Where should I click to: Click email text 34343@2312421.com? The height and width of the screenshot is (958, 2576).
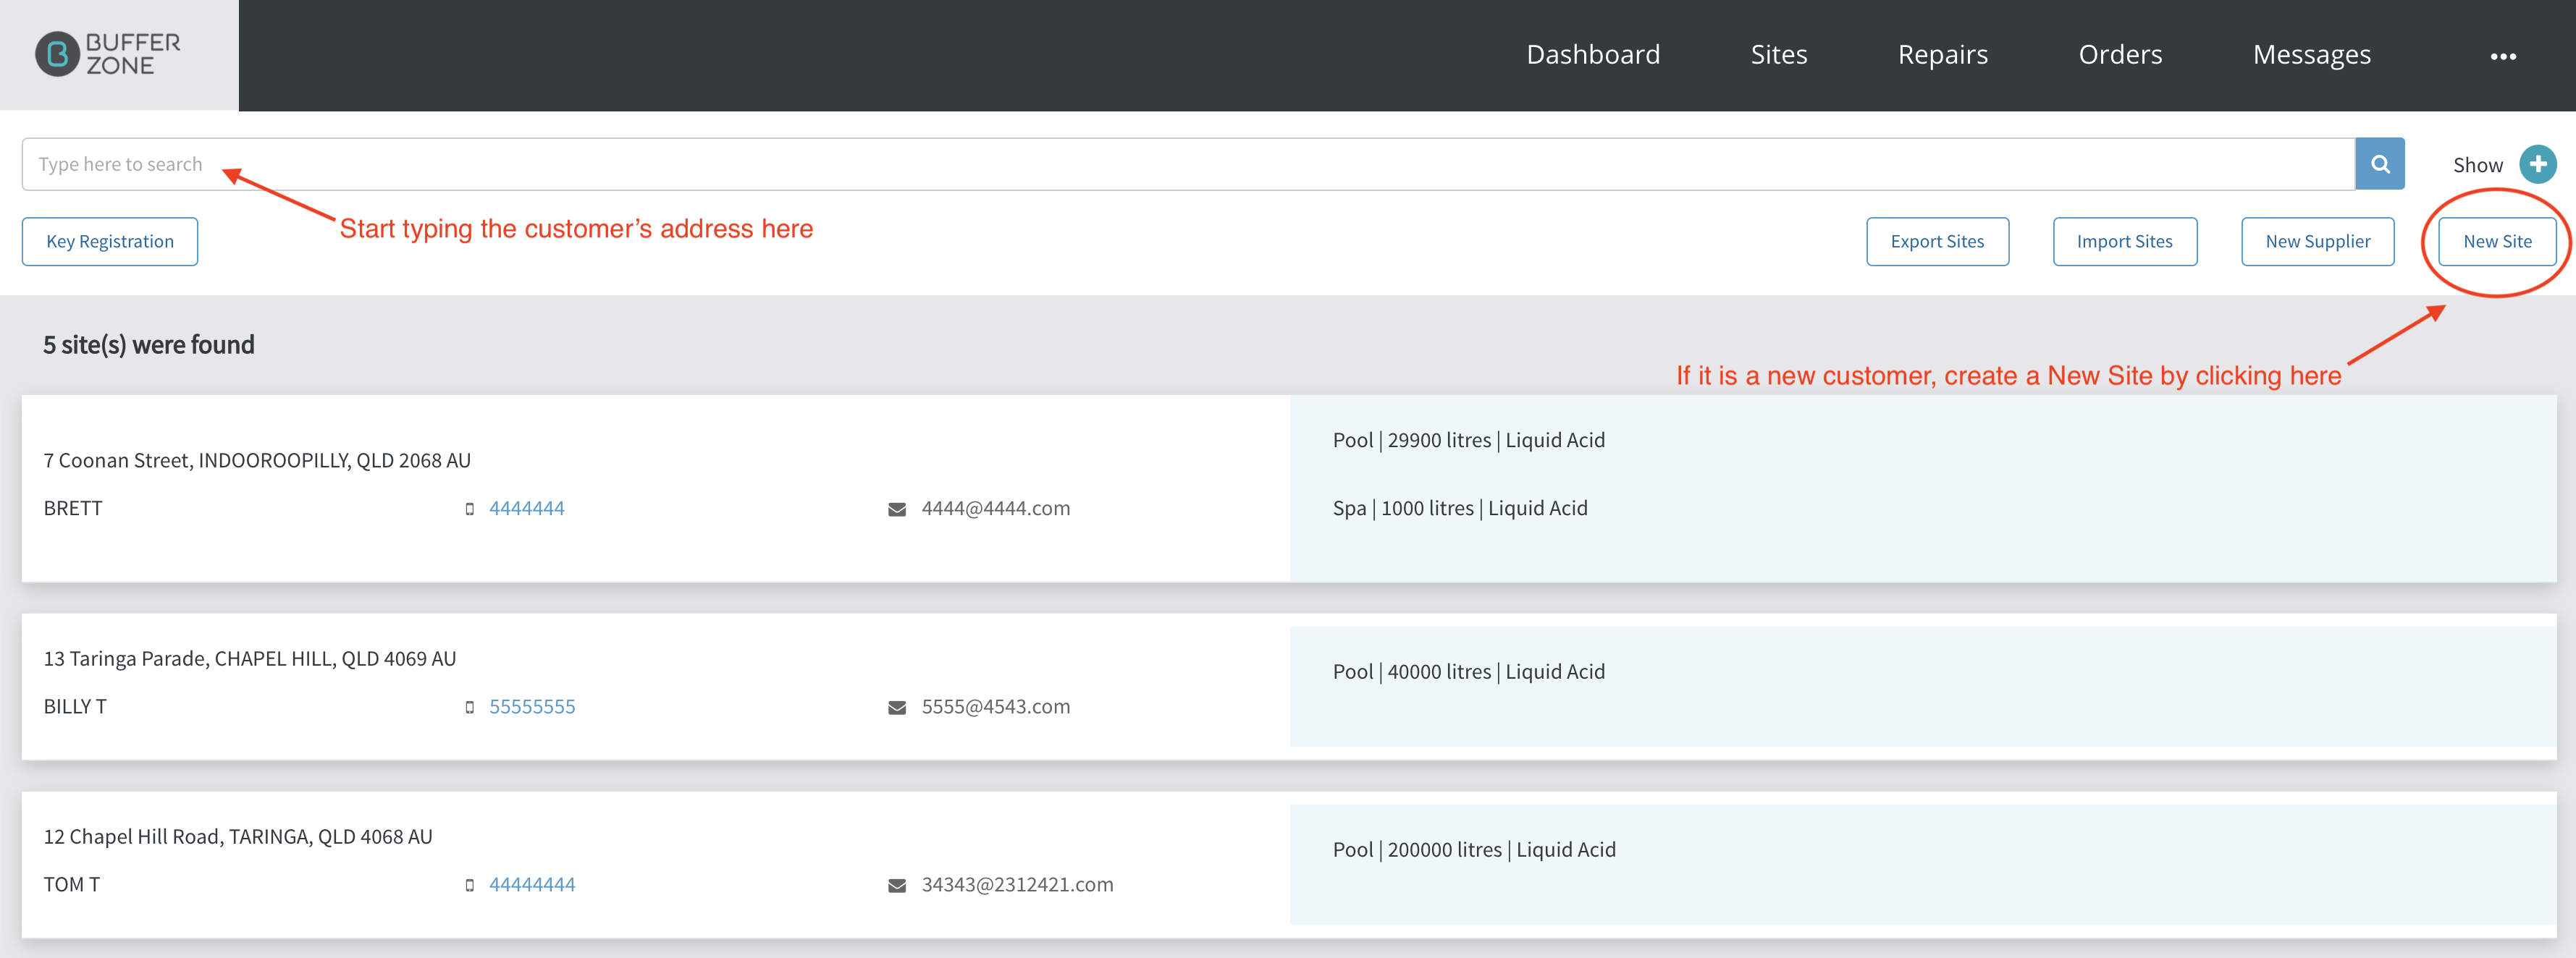coord(1017,884)
